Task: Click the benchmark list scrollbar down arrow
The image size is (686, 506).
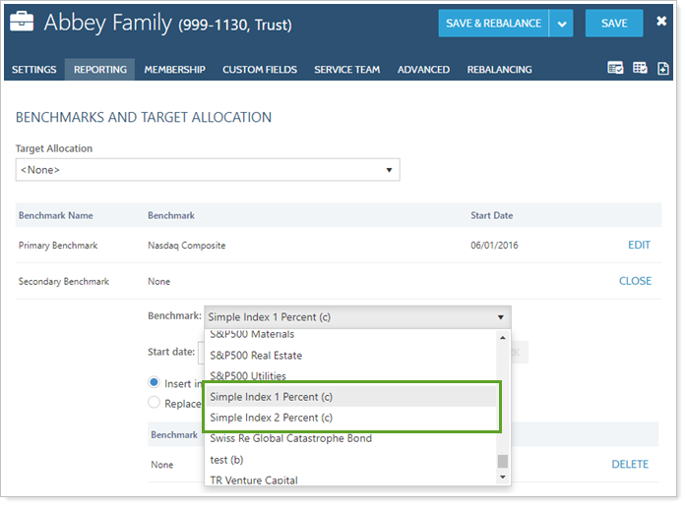Action: [503, 477]
